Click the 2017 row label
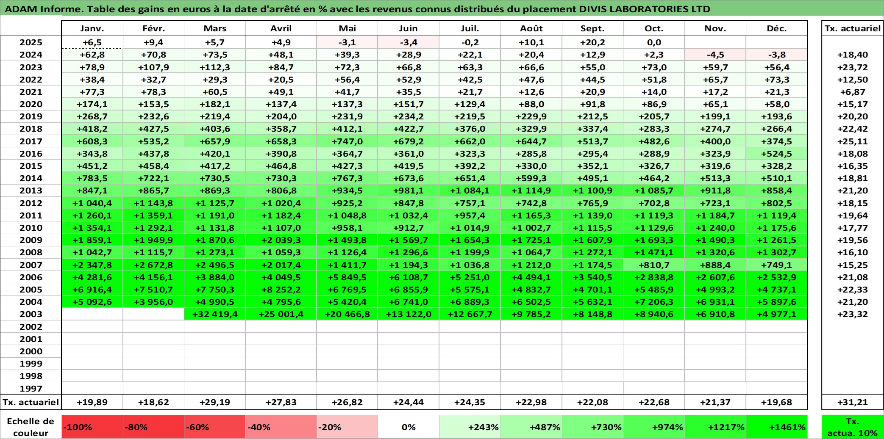884x439 pixels. coord(31,141)
